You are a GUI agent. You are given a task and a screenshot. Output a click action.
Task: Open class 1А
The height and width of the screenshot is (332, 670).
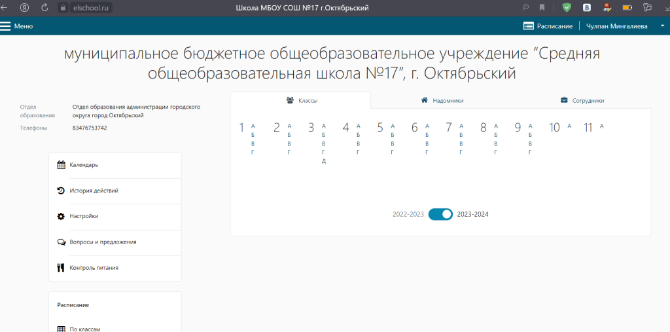pos(253,126)
